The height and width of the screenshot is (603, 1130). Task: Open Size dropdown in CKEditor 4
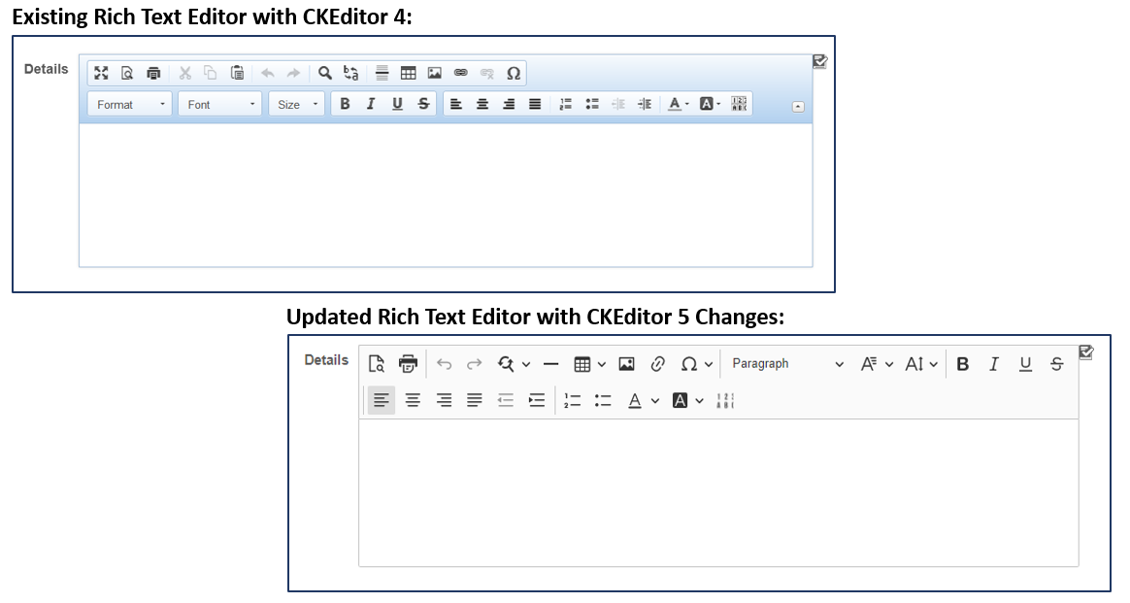[x=297, y=105]
